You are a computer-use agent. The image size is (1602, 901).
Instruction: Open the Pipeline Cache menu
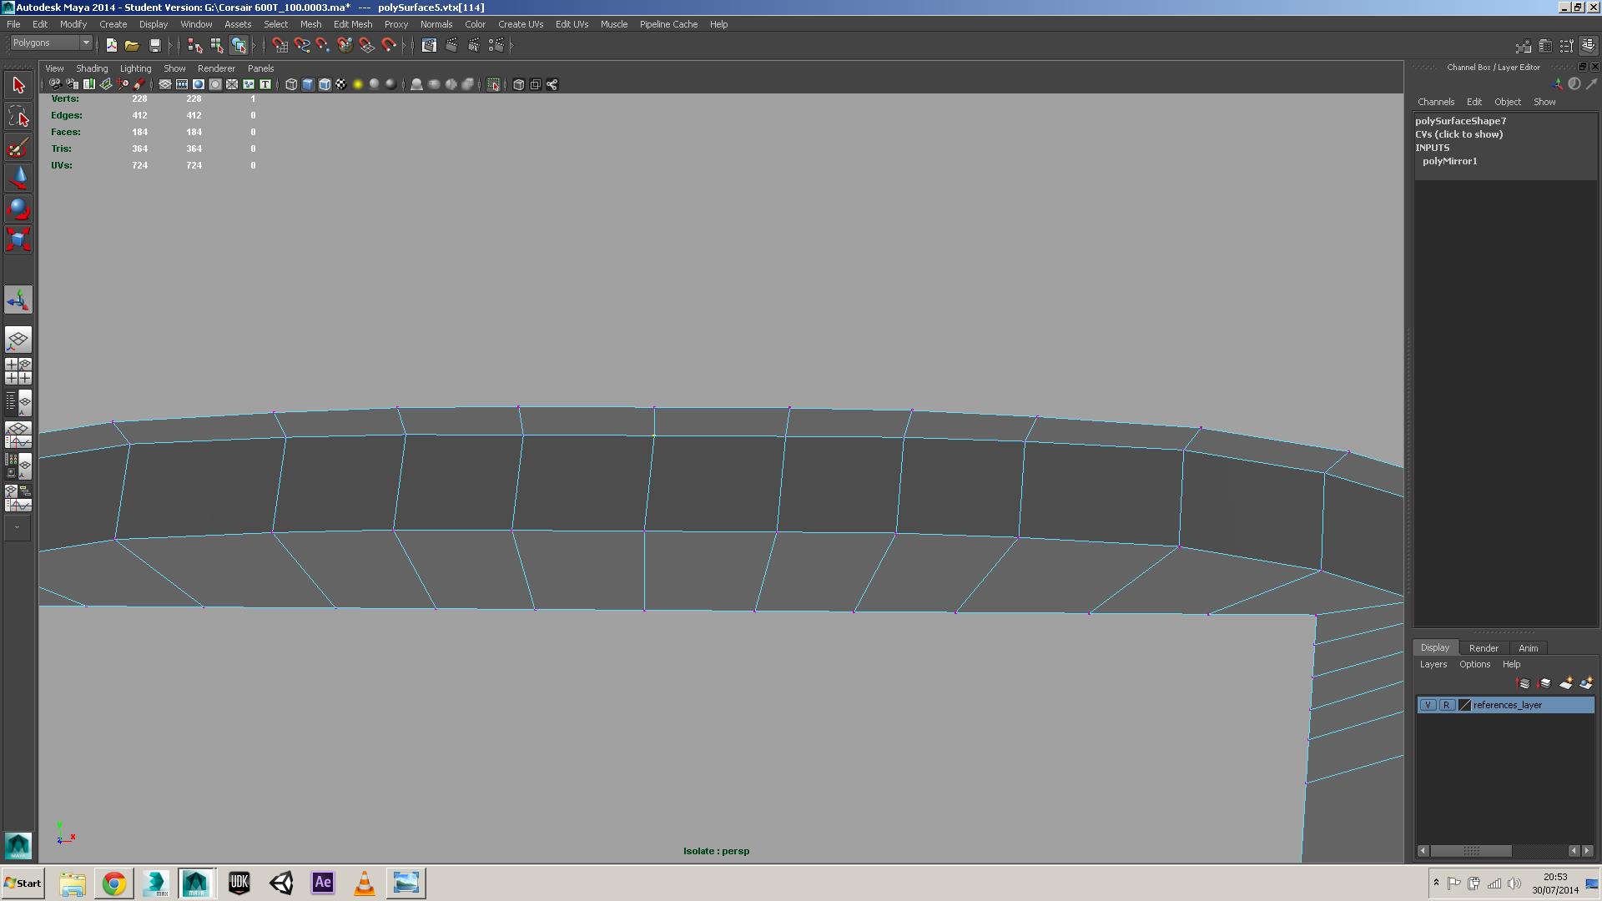point(668,24)
